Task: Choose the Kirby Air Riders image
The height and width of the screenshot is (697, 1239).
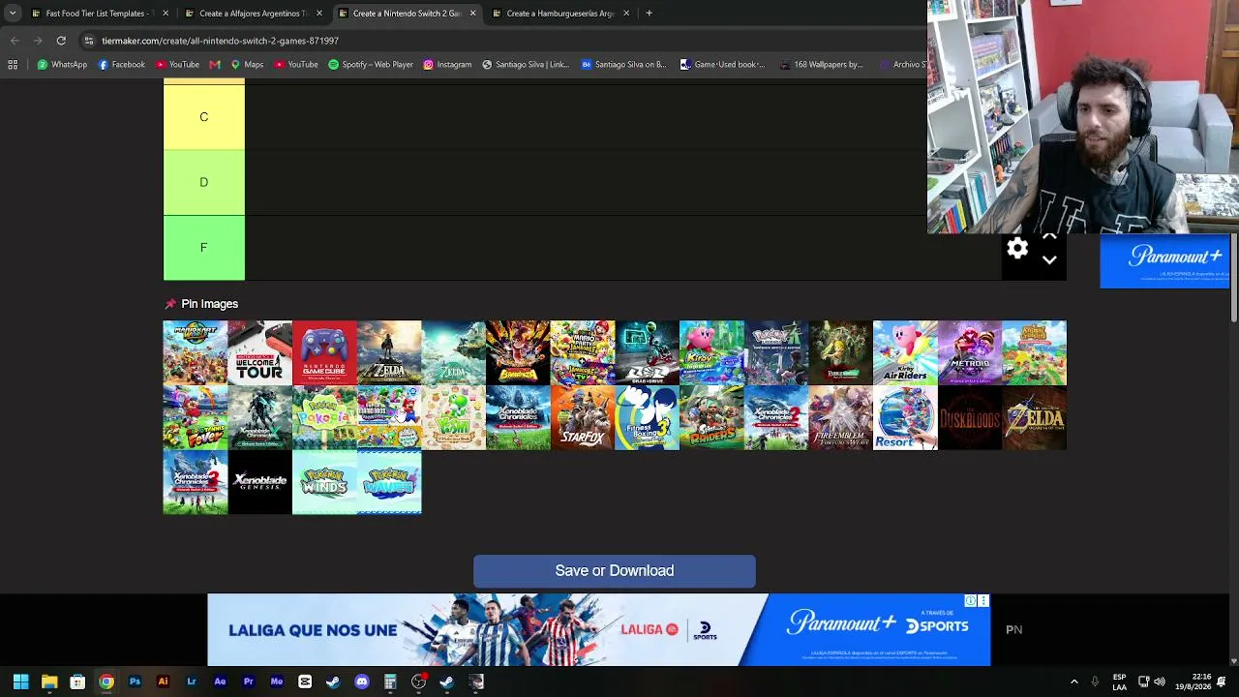Action: [905, 353]
